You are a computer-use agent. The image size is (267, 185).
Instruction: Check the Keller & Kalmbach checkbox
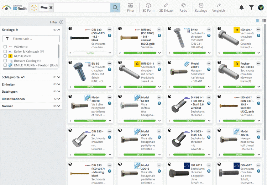pyautogui.click(x=5, y=51)
